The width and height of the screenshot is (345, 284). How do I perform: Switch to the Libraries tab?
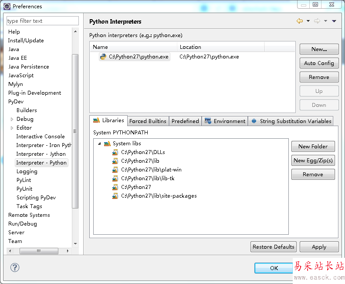tap(108, 120)
